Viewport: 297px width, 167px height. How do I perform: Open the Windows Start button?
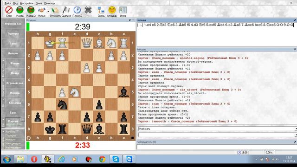click(x=7, y=159)
